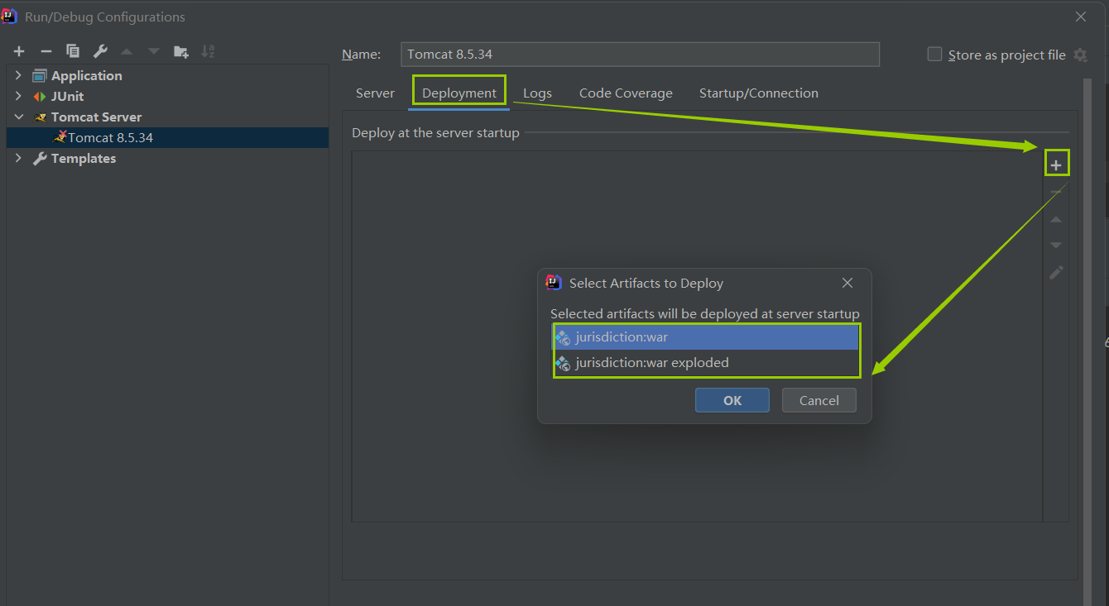Enable Store as project file checkbox
The image size is (1109, 606).
pyautogui.click(x=934, y=55)
